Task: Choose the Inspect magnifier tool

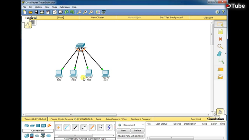Action: click(220, 46)
